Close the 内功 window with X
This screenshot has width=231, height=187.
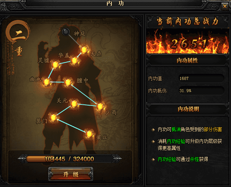225,7
